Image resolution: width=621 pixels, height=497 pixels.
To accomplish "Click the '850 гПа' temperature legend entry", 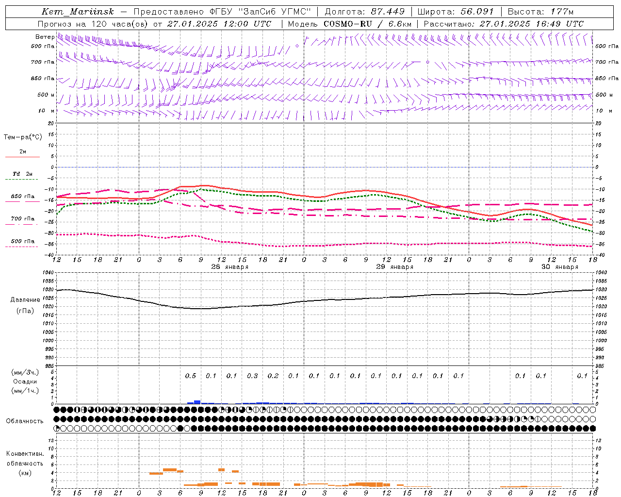I will (23, 197).
